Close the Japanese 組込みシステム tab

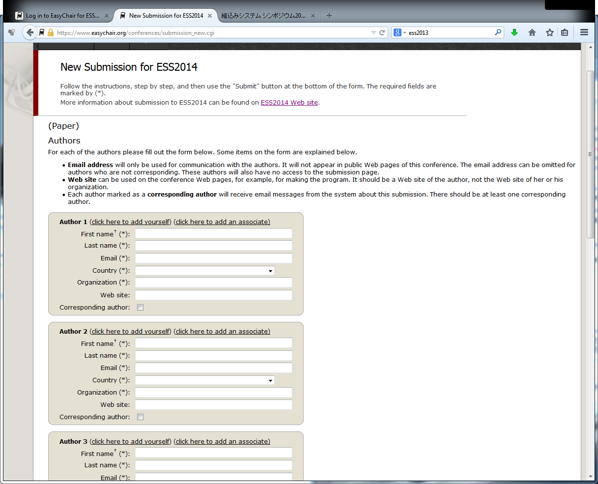[x=313, y=16]
